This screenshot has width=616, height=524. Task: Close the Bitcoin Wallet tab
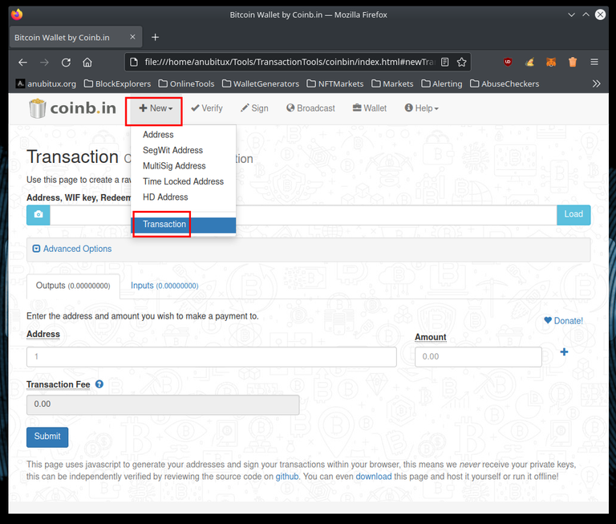pyautogui.click(x=132, y=37)
